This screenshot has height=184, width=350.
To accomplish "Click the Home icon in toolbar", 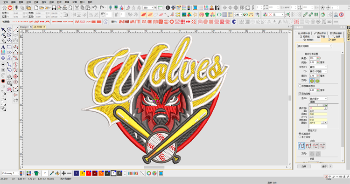I will (4, 8).
